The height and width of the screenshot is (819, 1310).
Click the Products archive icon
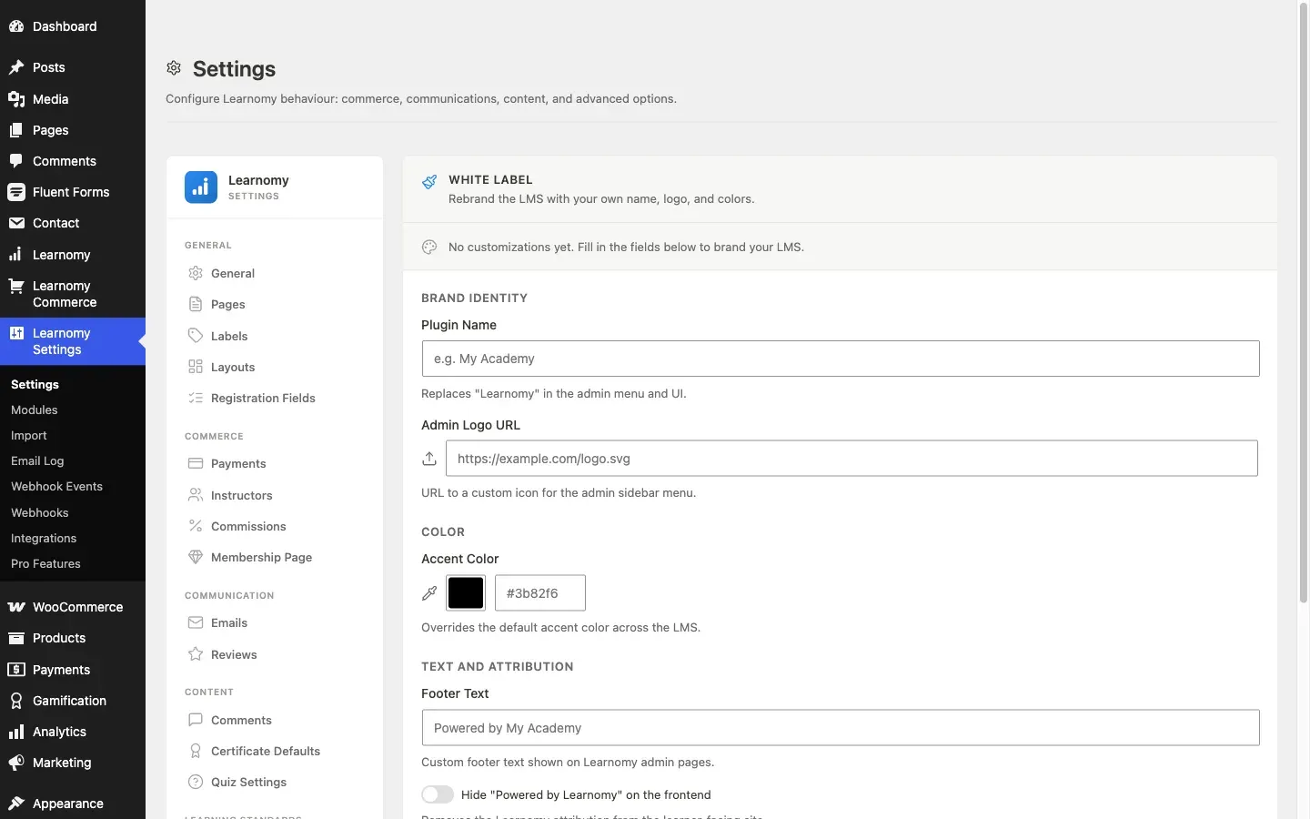pyautogui.click(x=16, y=638)
